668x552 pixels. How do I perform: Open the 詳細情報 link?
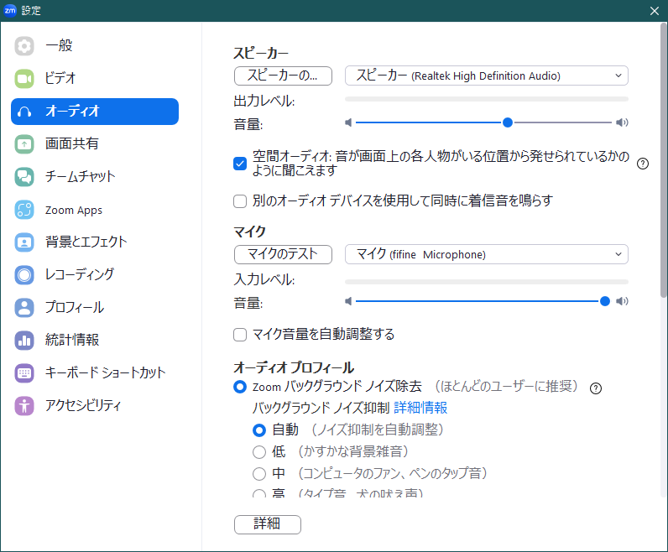(x=420, y=408)
